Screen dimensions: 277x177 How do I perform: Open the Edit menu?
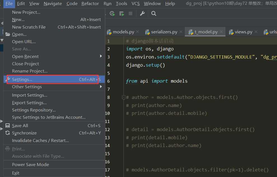point(21,4)
